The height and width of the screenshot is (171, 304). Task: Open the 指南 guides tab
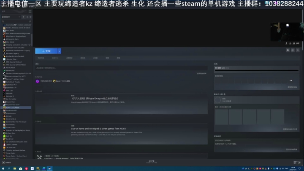tap(107, 58)
